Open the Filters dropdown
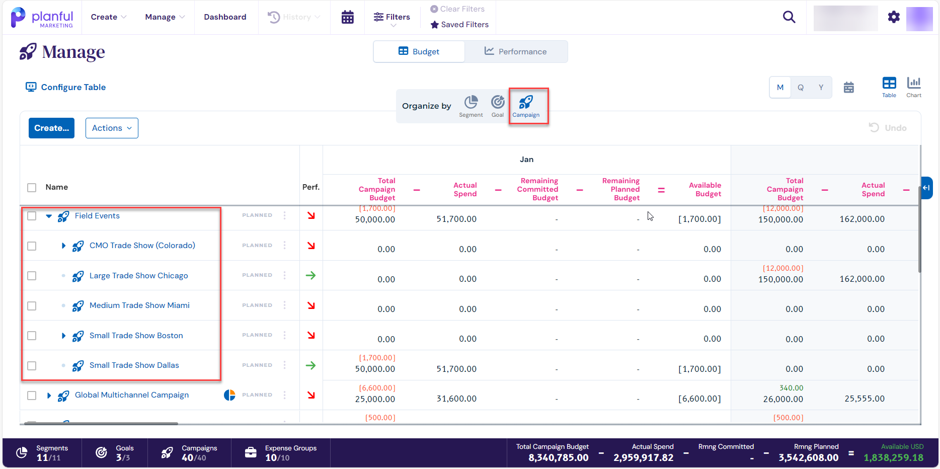Viewport: 940px width, 469px height. click(x=392, y=18)
